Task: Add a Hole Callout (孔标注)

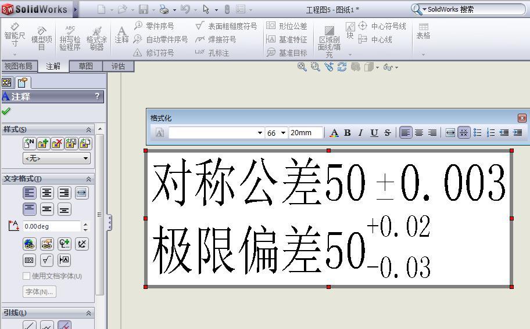Action: [212, 53]
